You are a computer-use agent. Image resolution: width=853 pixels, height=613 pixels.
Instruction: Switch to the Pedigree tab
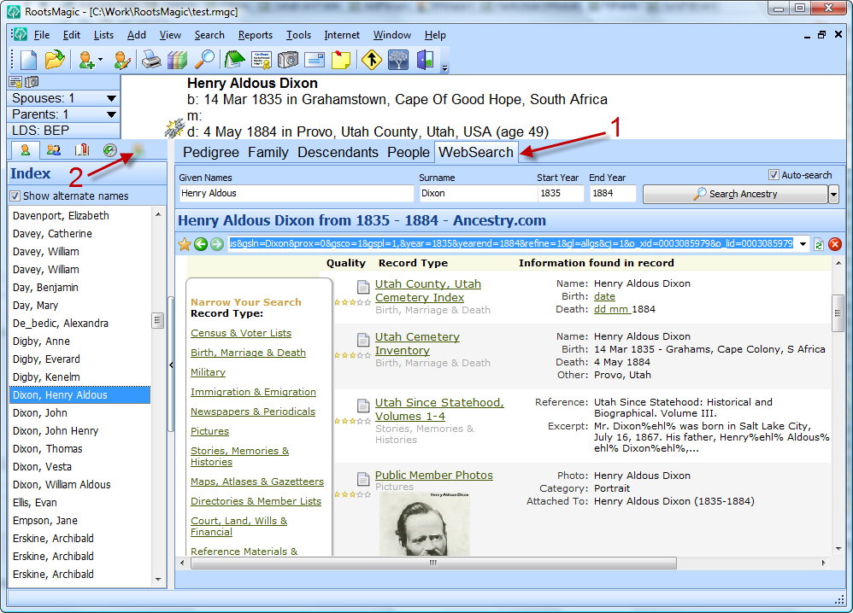point(211,152)
